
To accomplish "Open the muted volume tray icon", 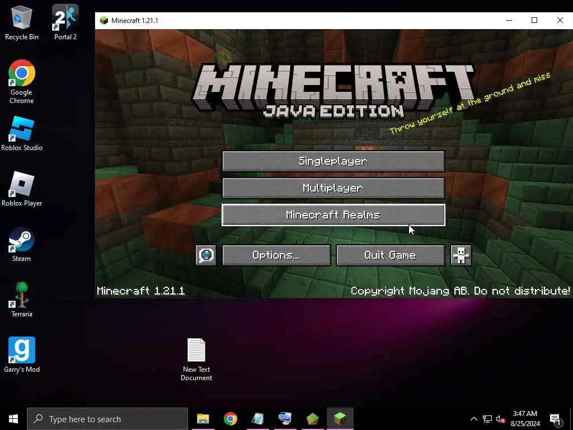I will 500,419.
